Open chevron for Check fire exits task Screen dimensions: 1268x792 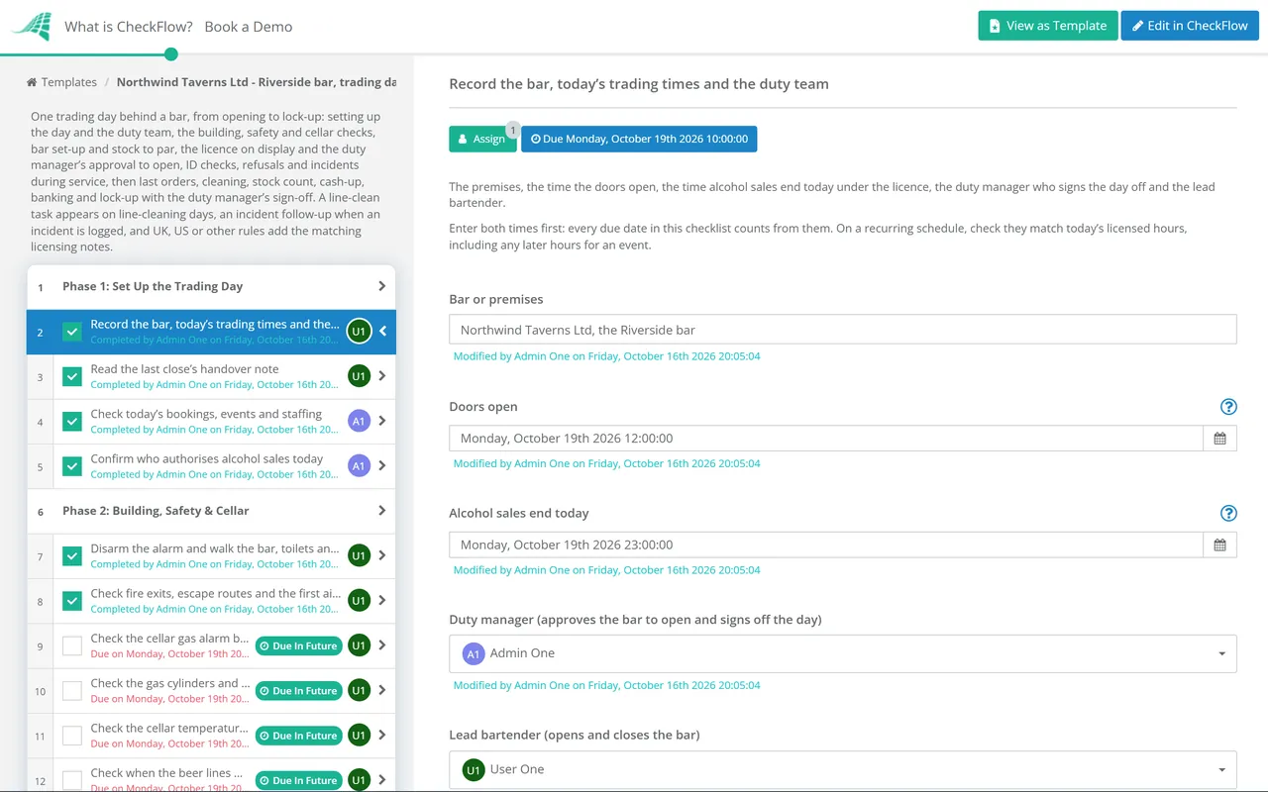coord(382,601)
